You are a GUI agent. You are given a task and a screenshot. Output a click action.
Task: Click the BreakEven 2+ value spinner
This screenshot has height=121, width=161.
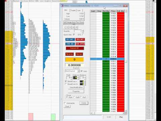pos(83,84)
